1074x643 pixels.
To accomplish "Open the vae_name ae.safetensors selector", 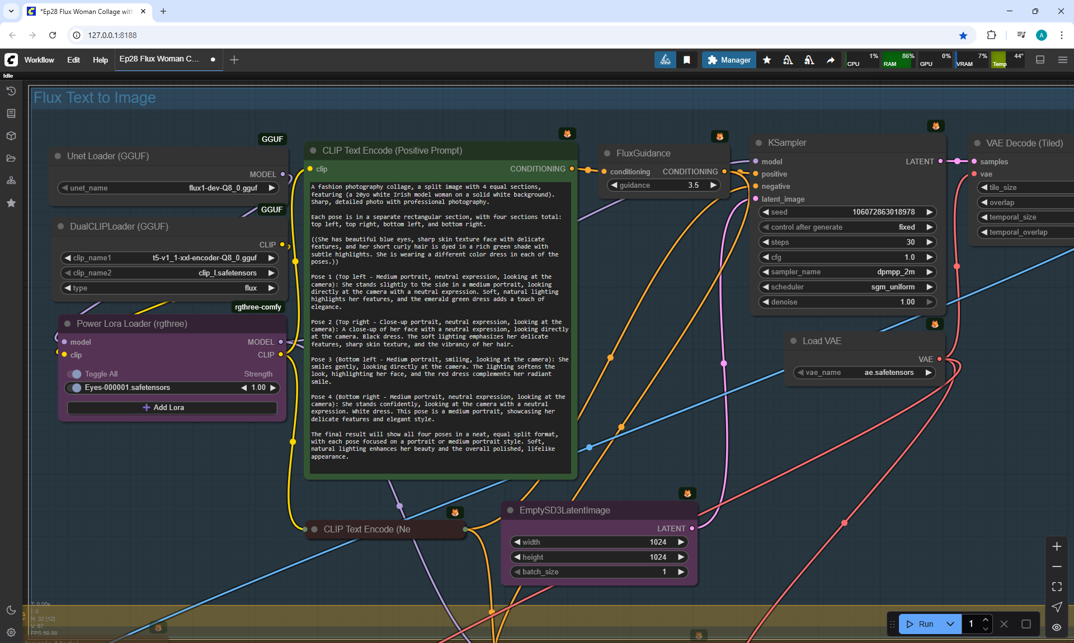I will pos(864,373).
